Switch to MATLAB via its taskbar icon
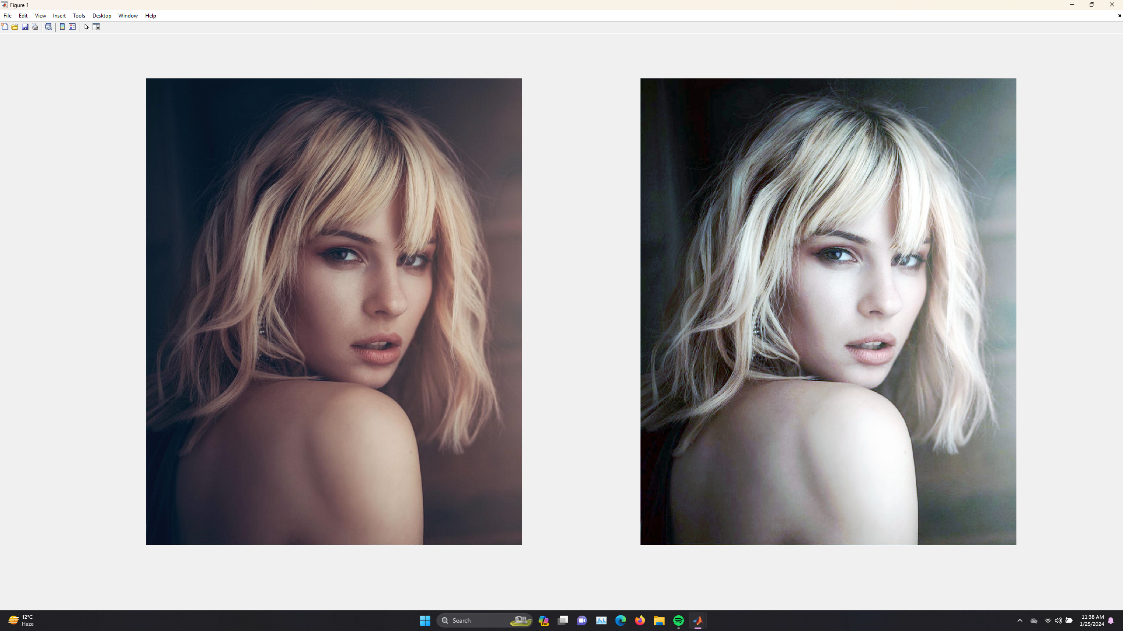This screenshot has width=1123, height=631. pyautogui.click(x=697, y=620)
